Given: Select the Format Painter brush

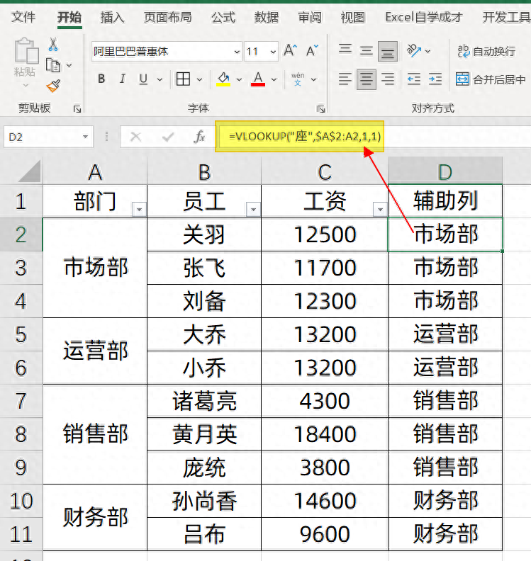Looking at the screenshot, I should click(x=53, y=86).
